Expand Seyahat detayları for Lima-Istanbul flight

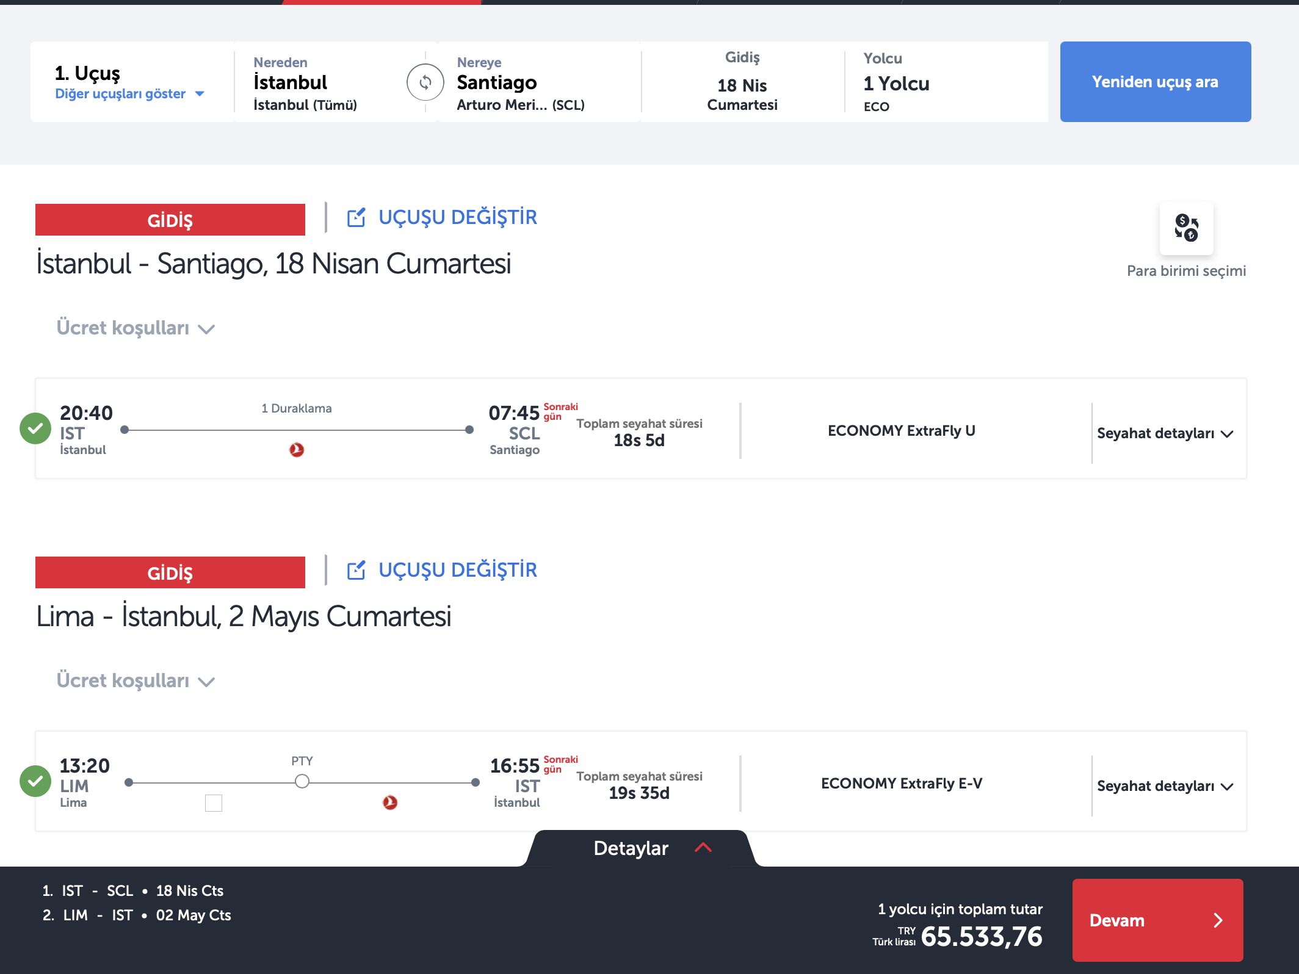click(1165, 786)
